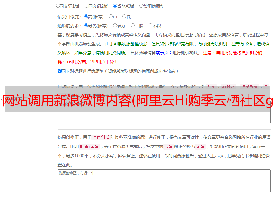
Task: Click the 减肥茶 example keyword tag
Action: coord(228,86)
